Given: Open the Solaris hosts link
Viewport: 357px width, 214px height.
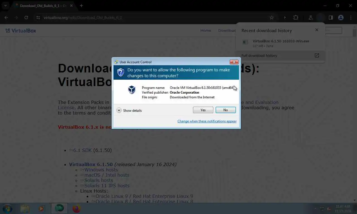Looking at the screenshot, I should [x=98, y=180].
